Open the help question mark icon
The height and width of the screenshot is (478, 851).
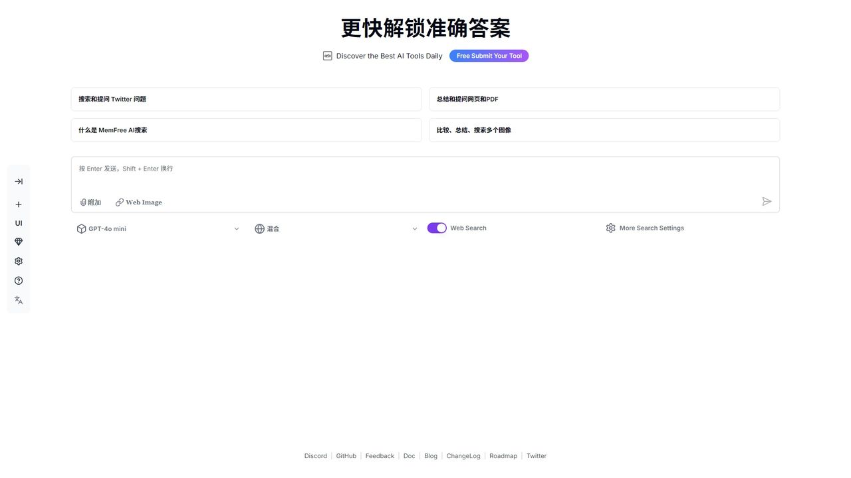pyautogui.click(x=19, y=280)
